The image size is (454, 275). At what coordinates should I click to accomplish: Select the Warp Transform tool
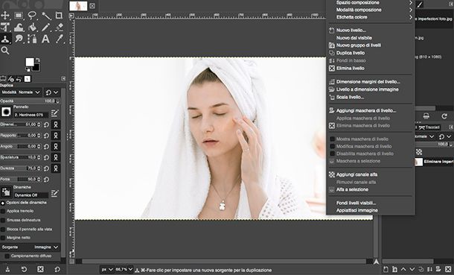(x=19, y=28)
